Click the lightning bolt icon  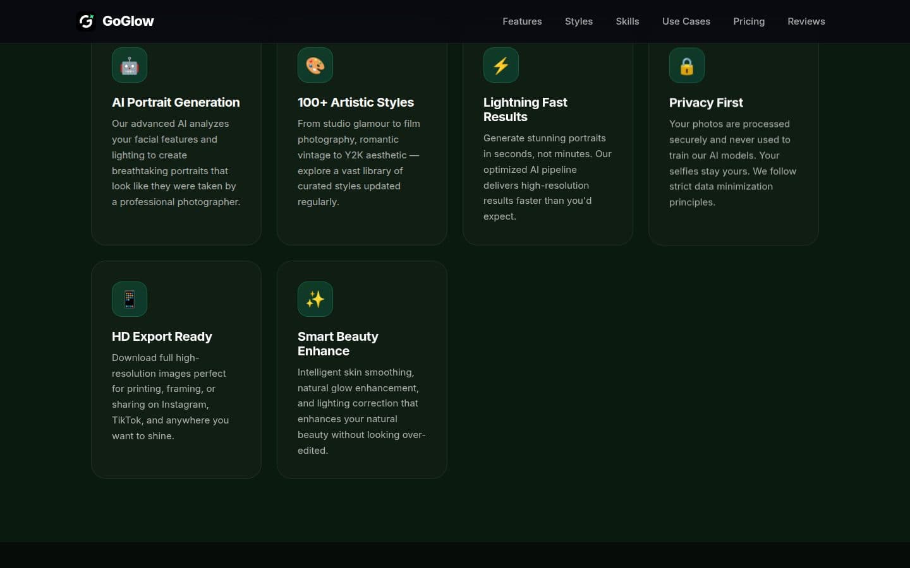point(501,65)
